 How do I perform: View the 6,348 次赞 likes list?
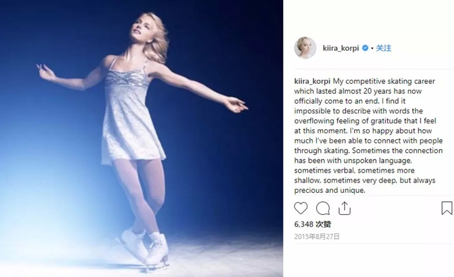312,224
